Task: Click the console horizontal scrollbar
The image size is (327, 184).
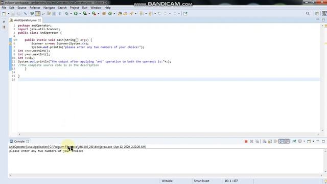Action: click(x=166, y=175)
